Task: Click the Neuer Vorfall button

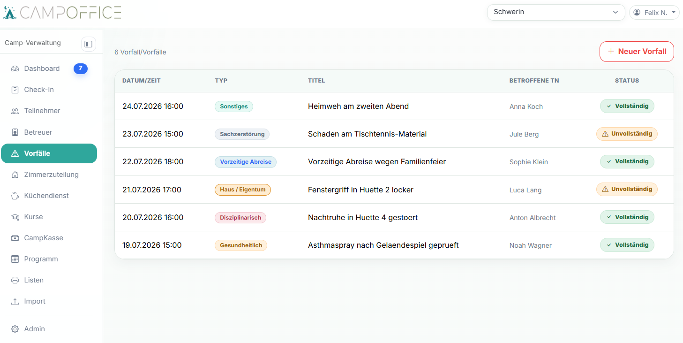Action: pyautogui.click(x=637, y=52)
